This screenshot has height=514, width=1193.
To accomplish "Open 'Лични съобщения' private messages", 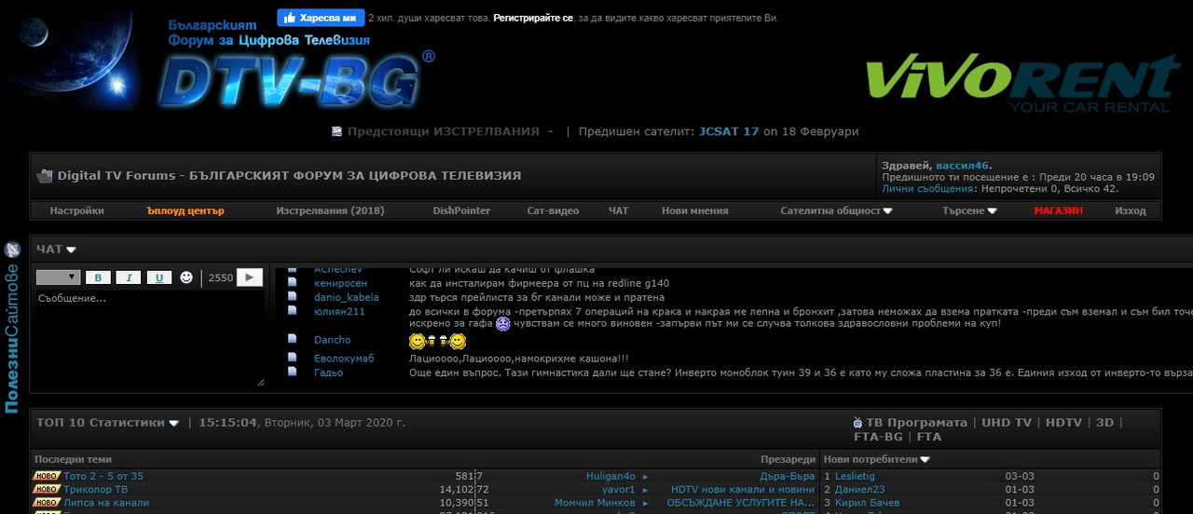I will pyautogui.click(x=928, y=188).
